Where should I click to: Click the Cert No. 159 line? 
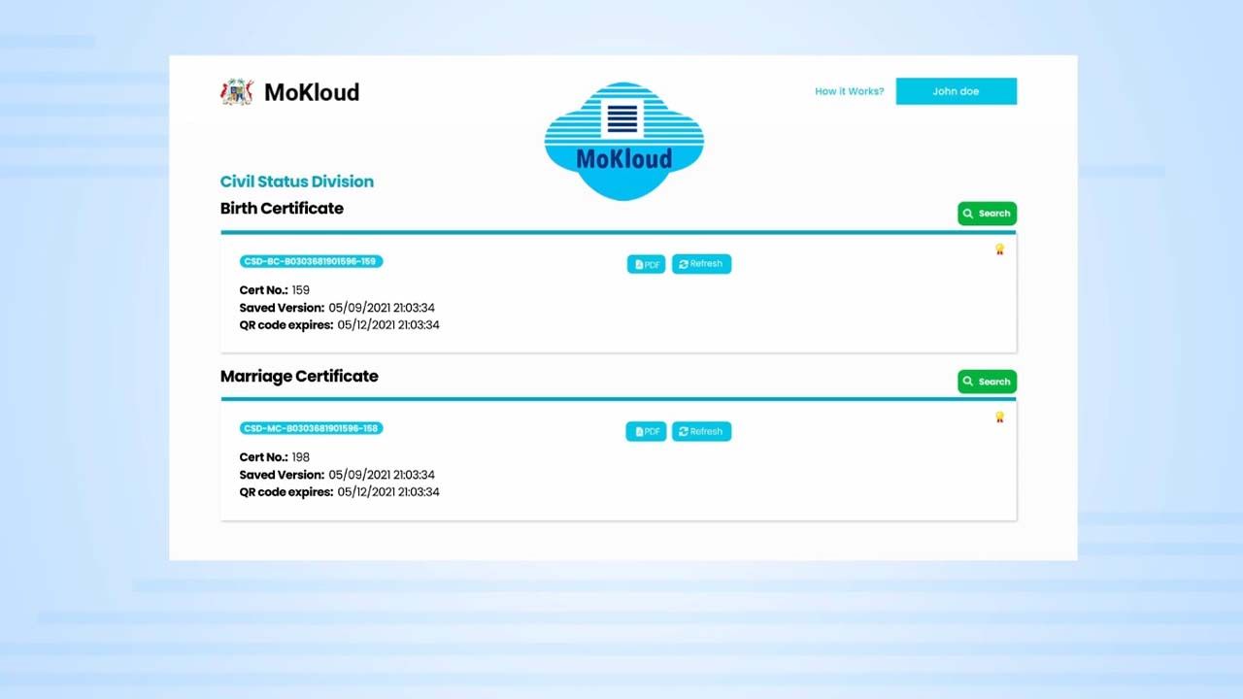(x=274, y=290)
